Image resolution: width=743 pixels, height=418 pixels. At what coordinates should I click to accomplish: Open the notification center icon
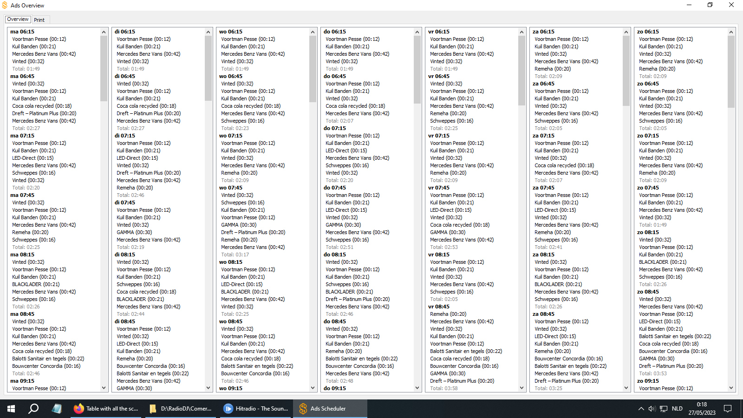pos(728,409)
